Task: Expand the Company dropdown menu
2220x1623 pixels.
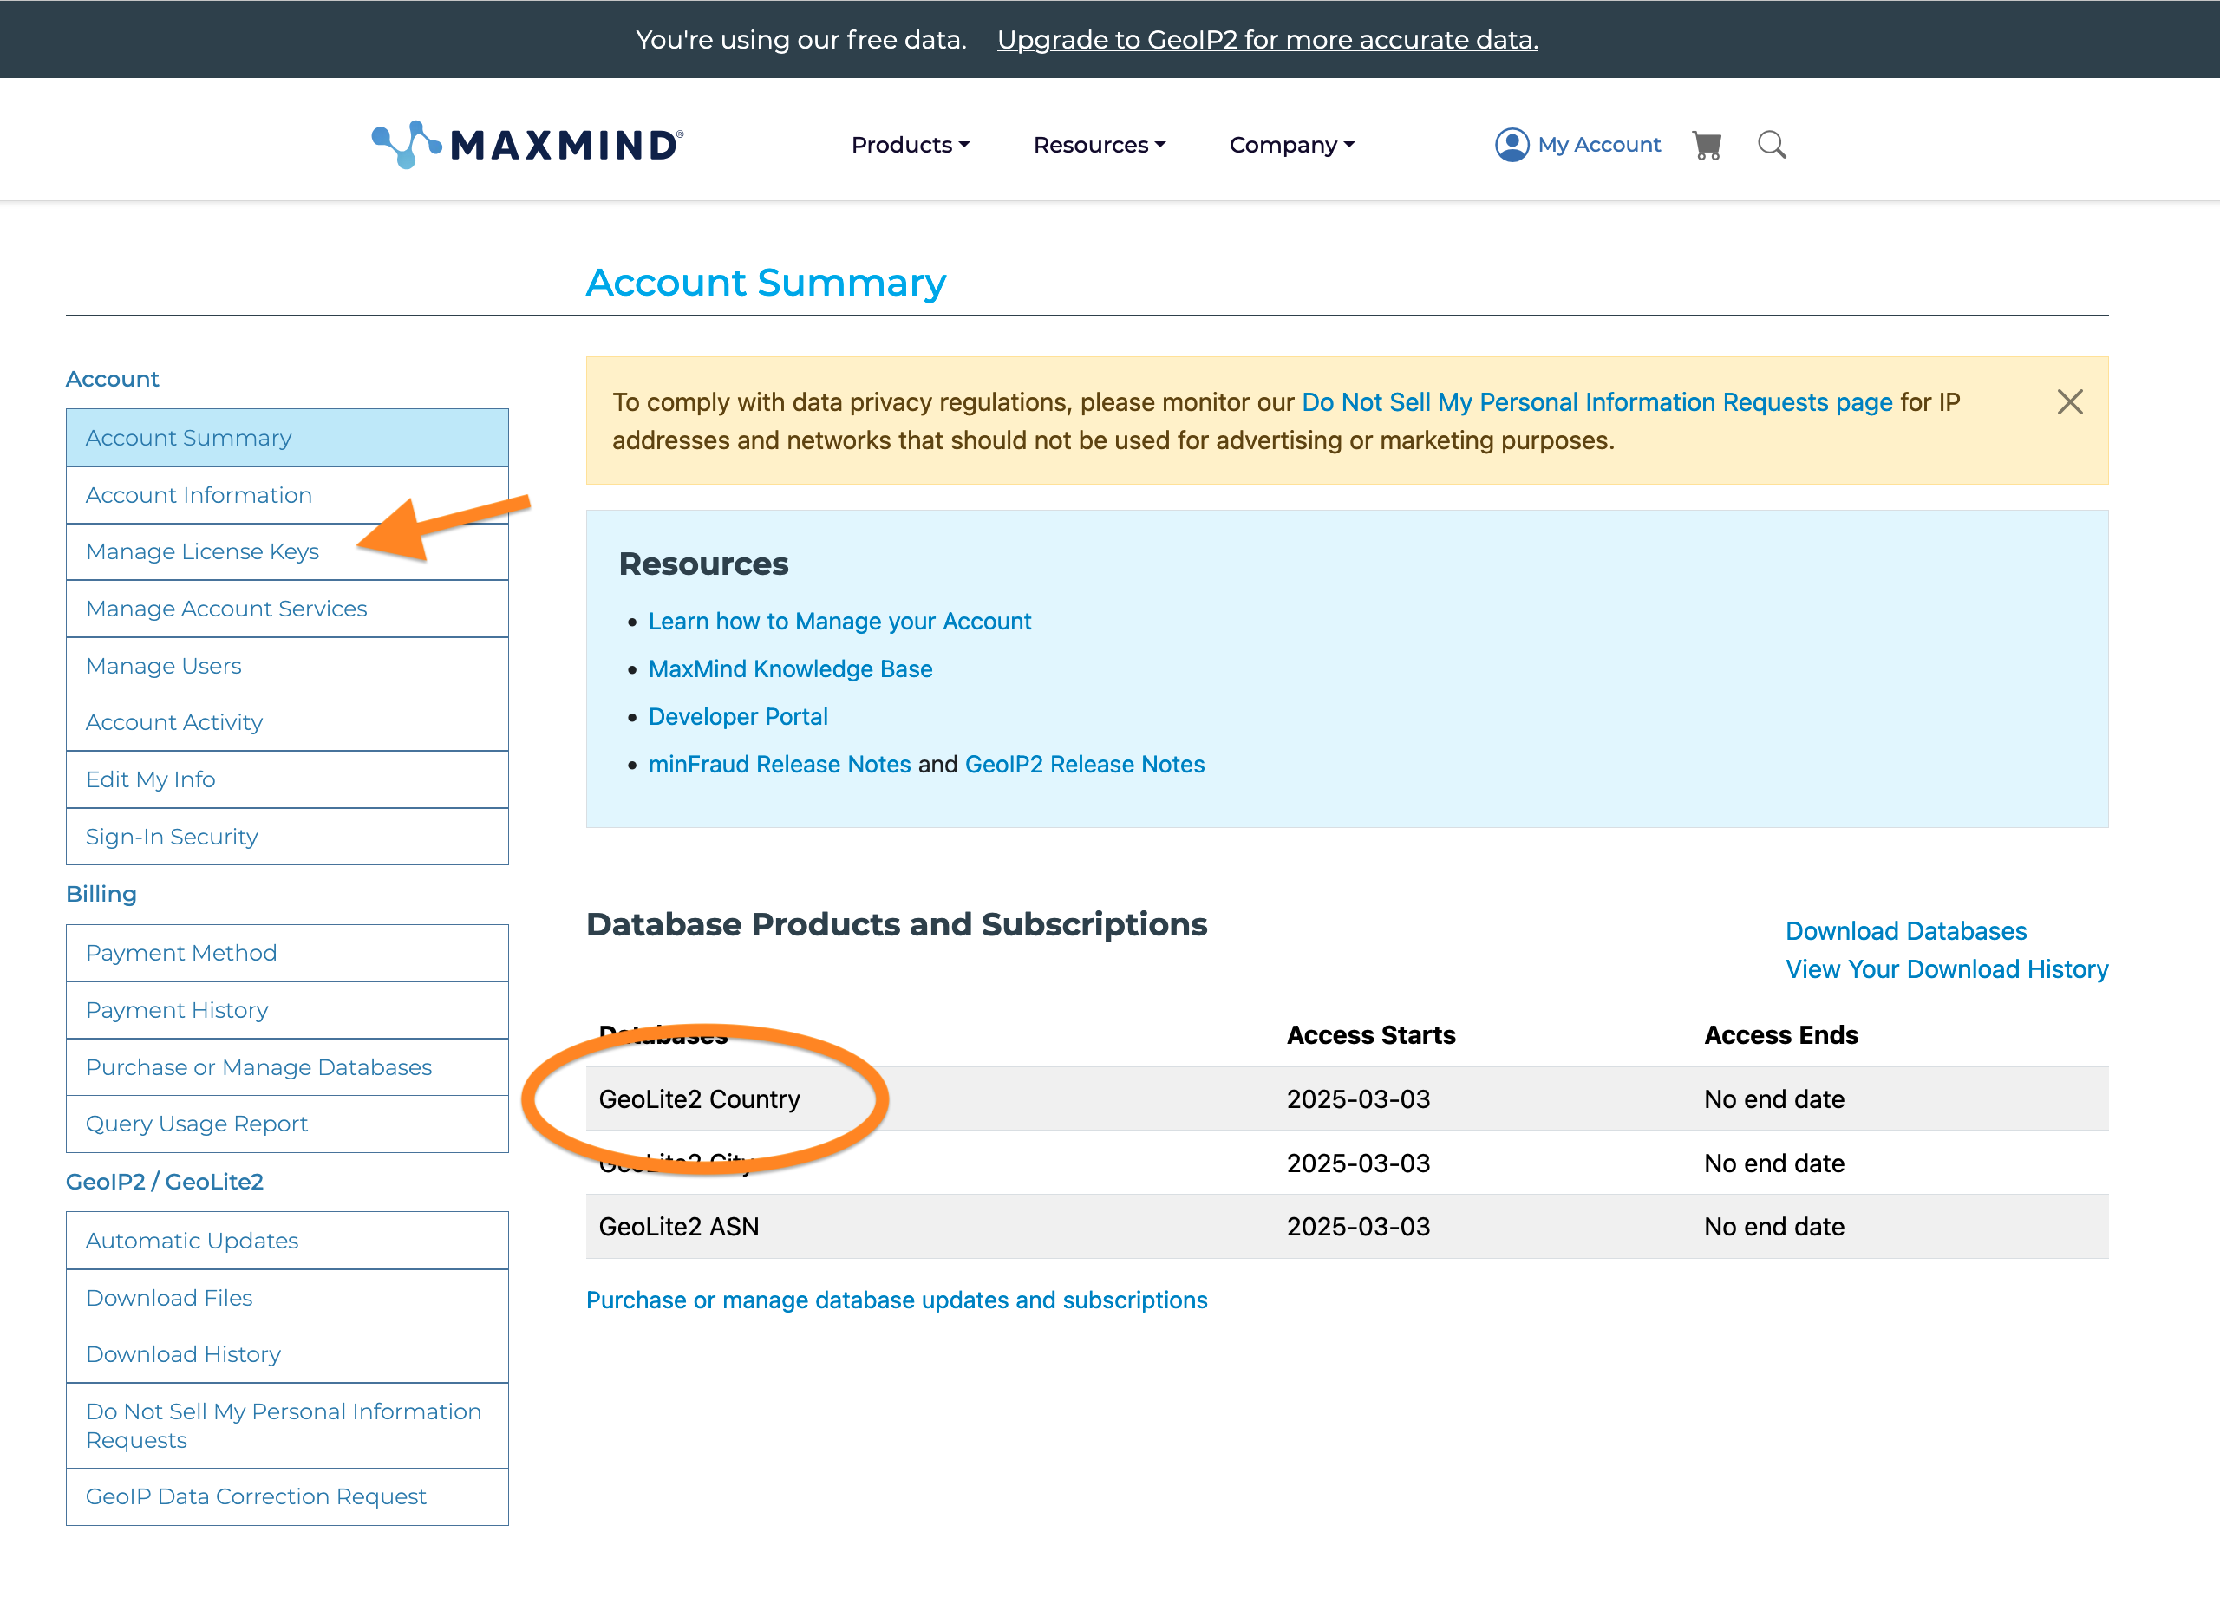Action: (x=1290, y=146)
